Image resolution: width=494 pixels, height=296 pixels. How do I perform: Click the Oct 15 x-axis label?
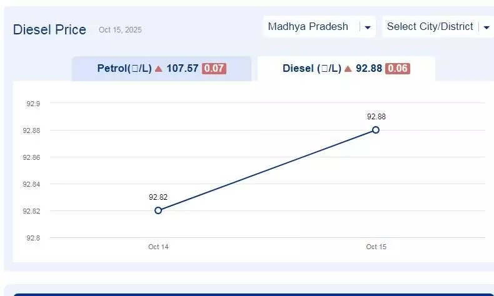pyautogui.click(x=376, y=247)
